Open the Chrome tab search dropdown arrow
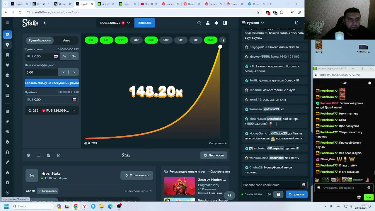Screen dimensions: 375x211 5,4
